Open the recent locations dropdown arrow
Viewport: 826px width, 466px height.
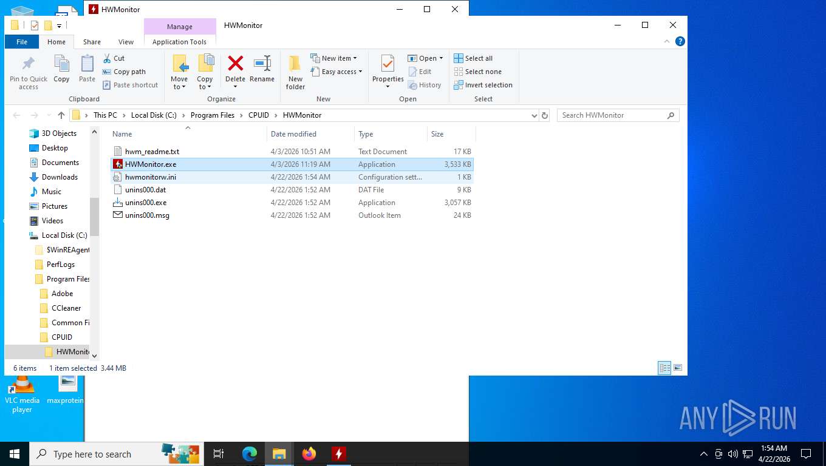tap(48, 115)
